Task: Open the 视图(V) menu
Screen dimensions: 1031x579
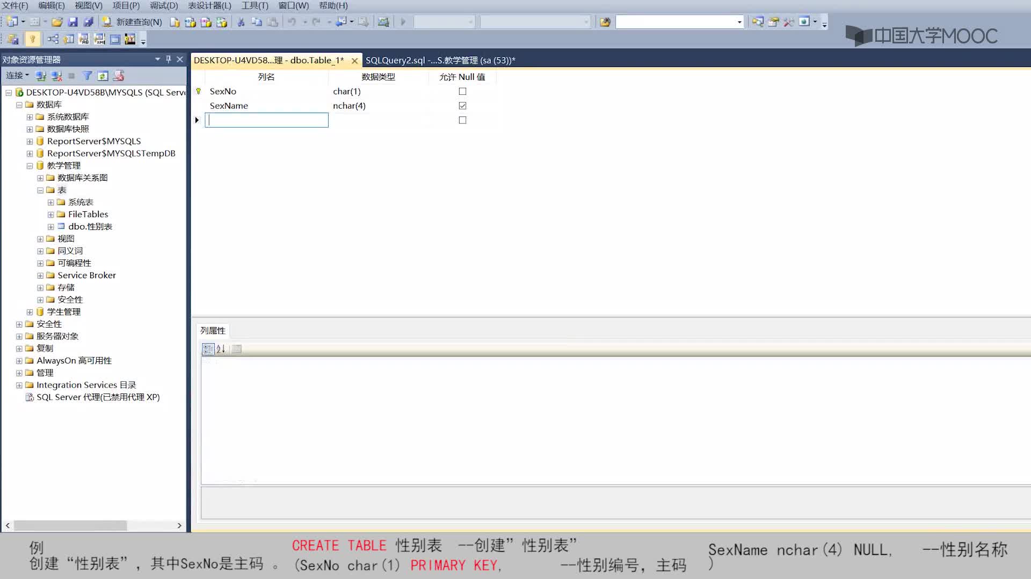Action: pyautogui.click(x=89, y=5)
